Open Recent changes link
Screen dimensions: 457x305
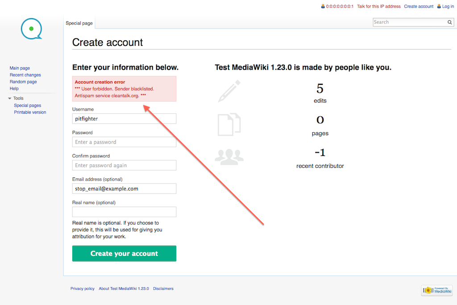click(25, 75)
